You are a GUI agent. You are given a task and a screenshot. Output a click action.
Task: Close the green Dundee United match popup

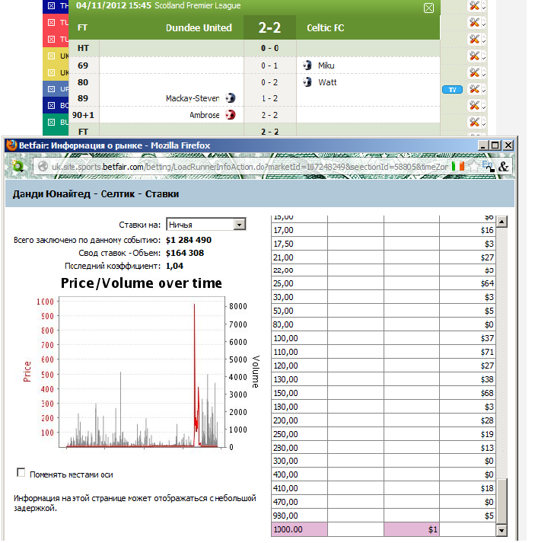(x=428, y=8)
